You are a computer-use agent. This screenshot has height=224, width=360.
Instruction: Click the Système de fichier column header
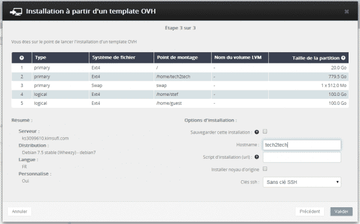[x=121, y=57]
